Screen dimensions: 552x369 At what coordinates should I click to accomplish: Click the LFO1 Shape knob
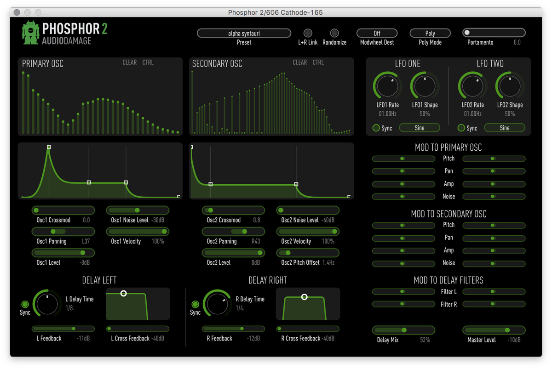coord(425,86)
